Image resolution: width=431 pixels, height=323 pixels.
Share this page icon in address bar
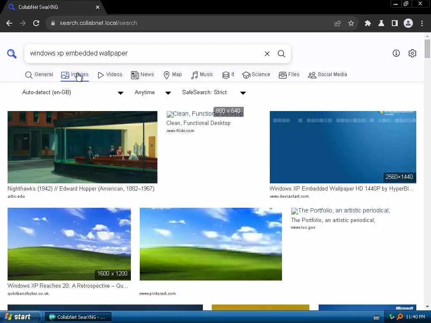(338, 24)
